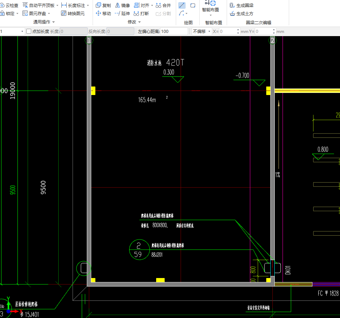Select the arc draw tool
Screen dimensions: 340x318
click(181, 13)
